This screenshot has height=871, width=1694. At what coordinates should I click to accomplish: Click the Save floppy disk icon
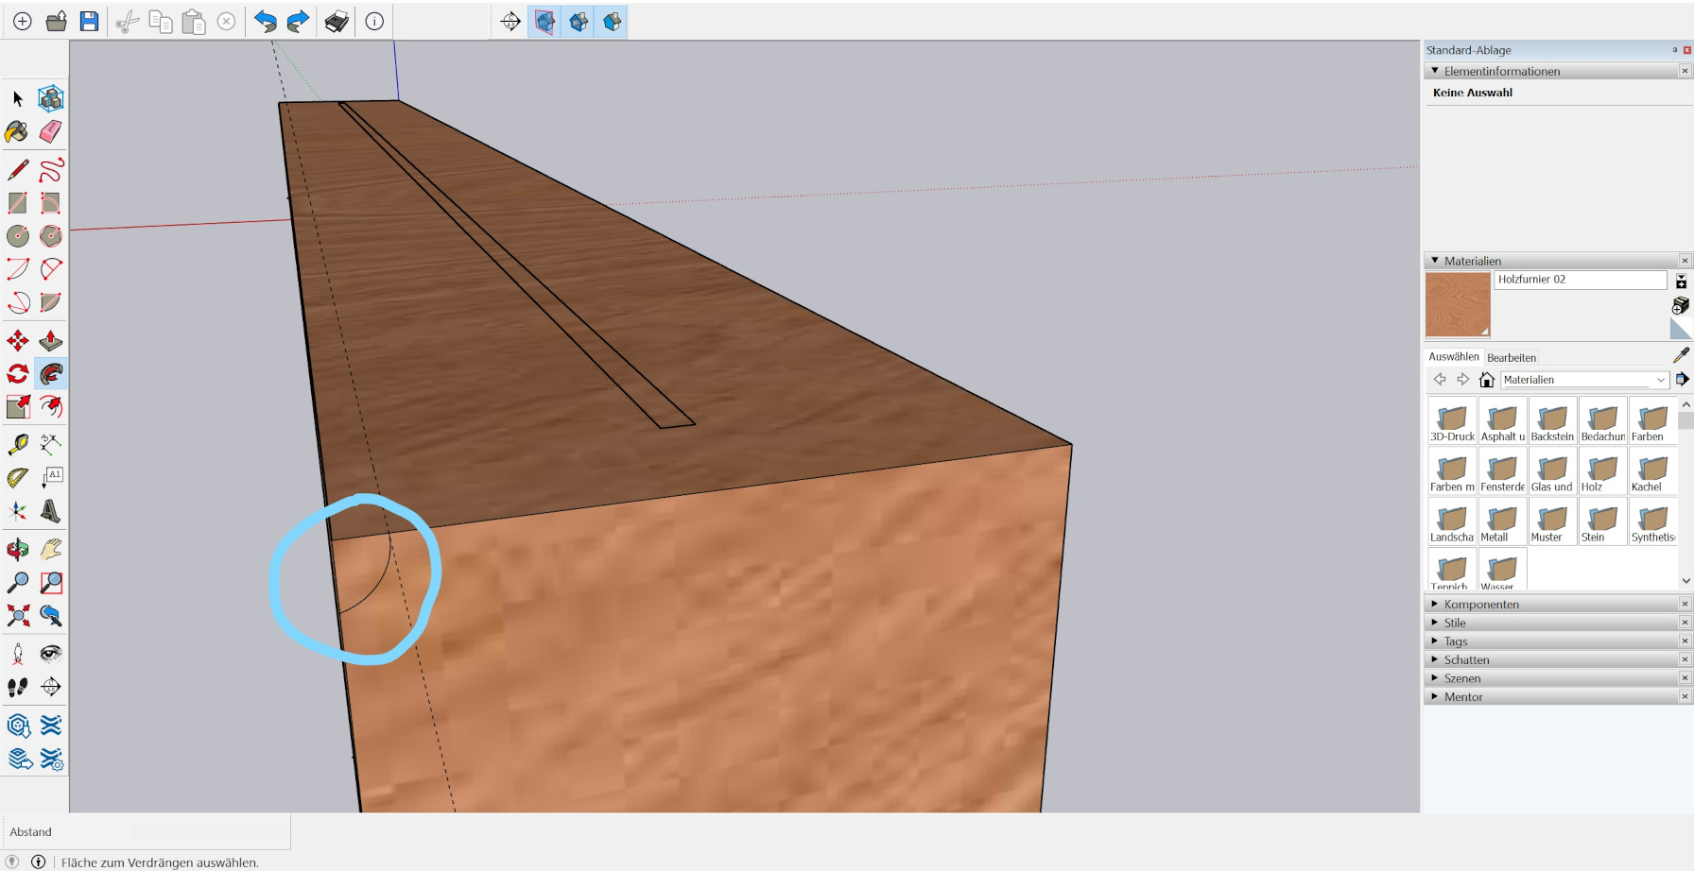point(89,22)
